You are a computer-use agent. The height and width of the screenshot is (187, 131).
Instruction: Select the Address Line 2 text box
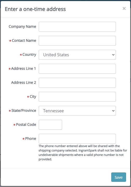[77, 83]
